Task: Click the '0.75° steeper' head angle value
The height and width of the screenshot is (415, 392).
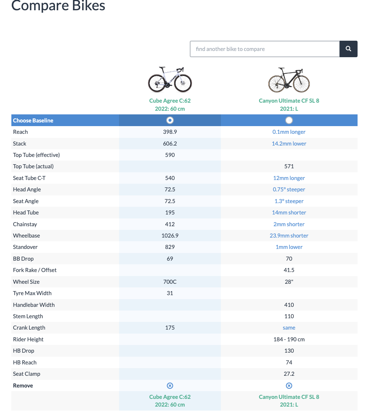Action: (x=289, y=190)
